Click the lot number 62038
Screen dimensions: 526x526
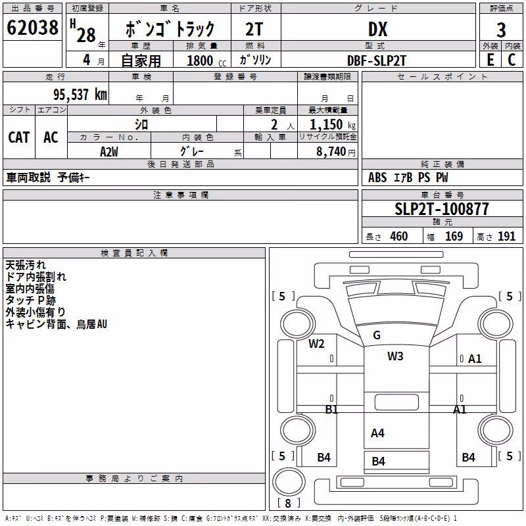(x=32, y=27)
